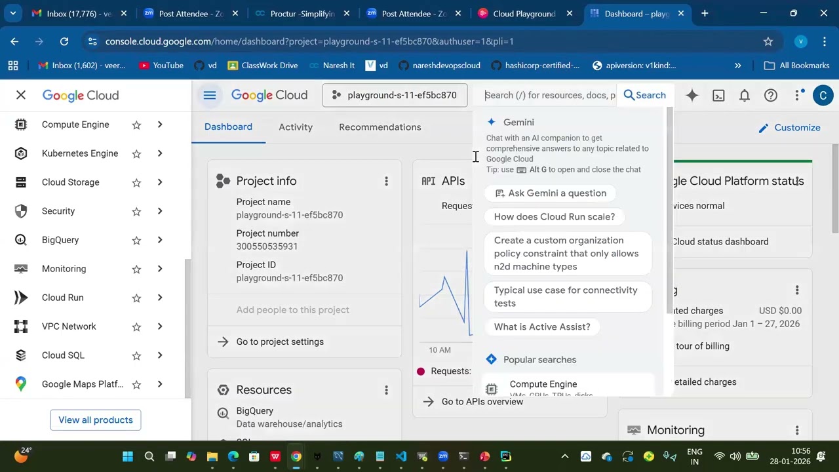
Task: Pin Compute Engine with its star
Action: [136, 125]
